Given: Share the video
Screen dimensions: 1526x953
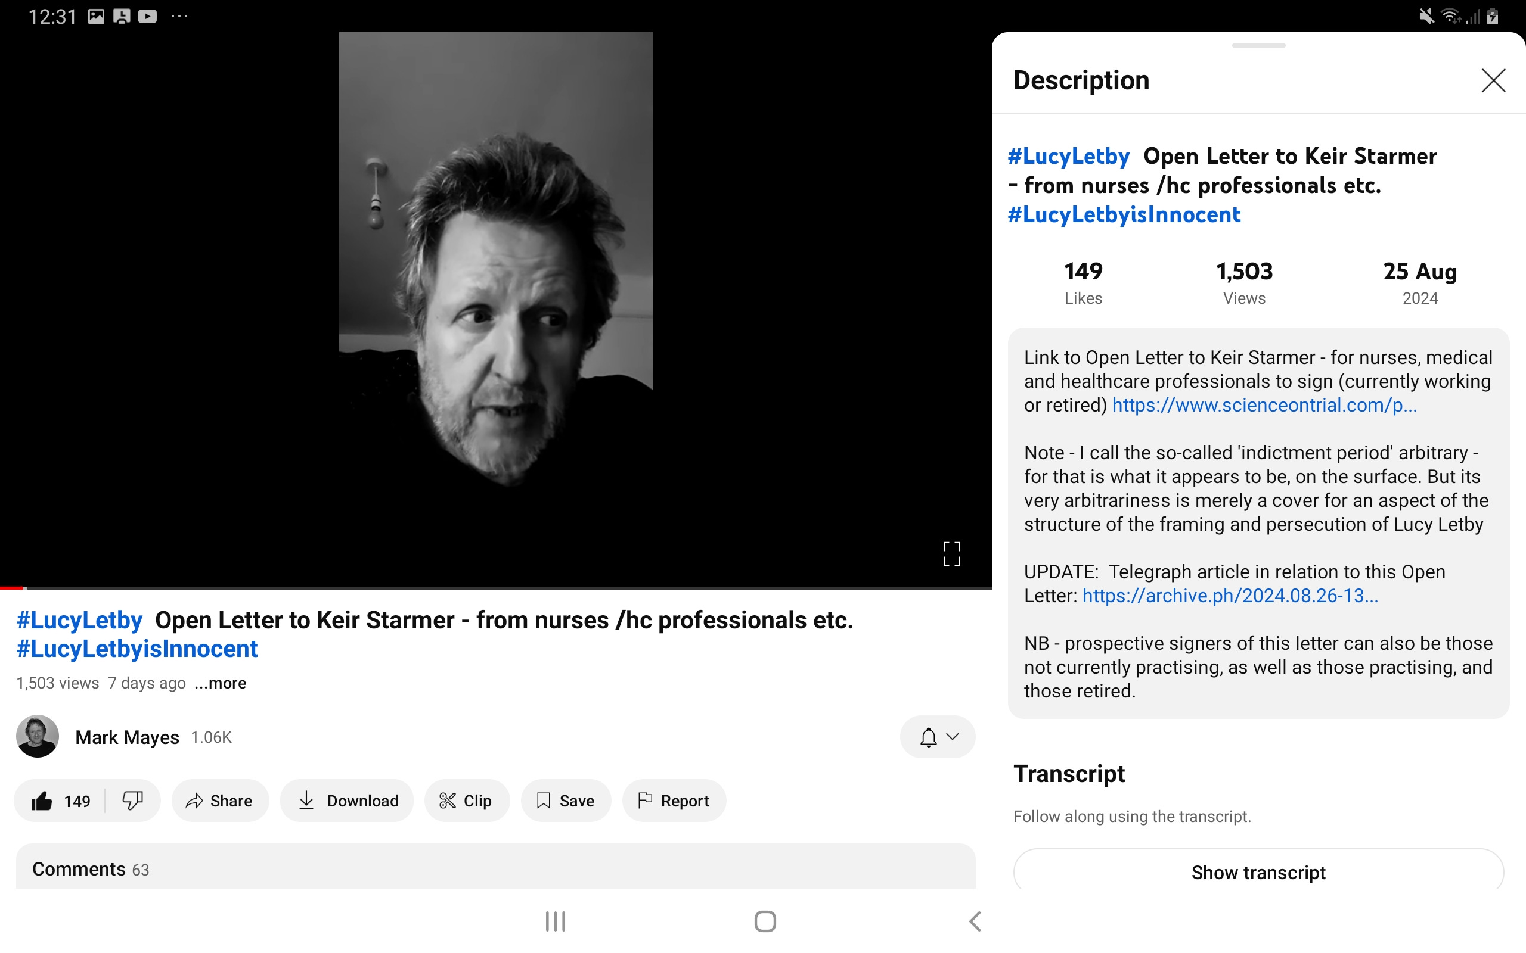Looking at the screenshot, I should [x=220, y=801].
